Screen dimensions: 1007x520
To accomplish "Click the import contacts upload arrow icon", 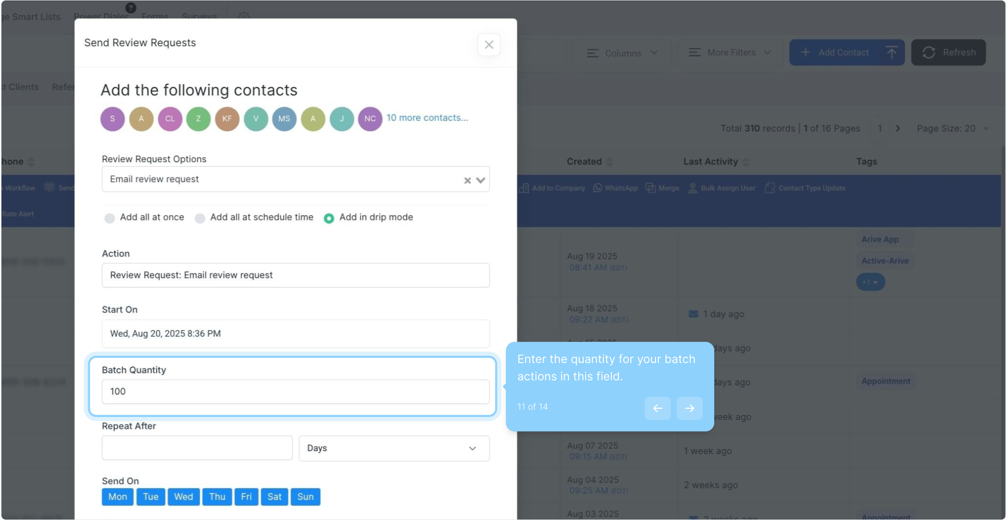I will pos(891,52).
